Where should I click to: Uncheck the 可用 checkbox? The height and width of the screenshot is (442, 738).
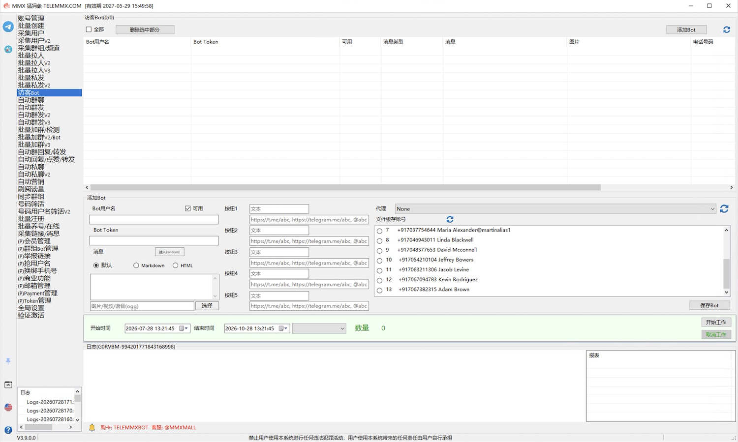pyautogui.click(x=187, y=208)
